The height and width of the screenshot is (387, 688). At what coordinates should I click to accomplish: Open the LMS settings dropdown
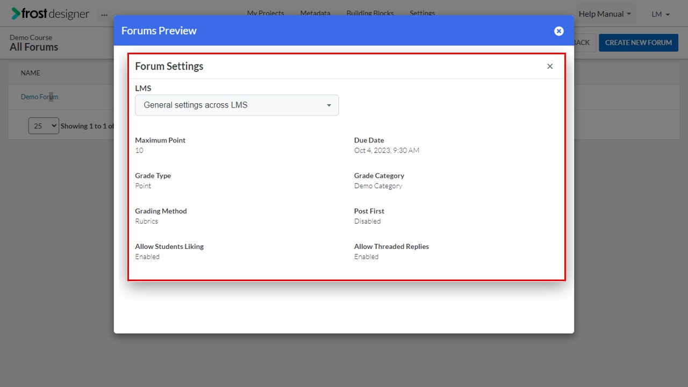point(237,105)
